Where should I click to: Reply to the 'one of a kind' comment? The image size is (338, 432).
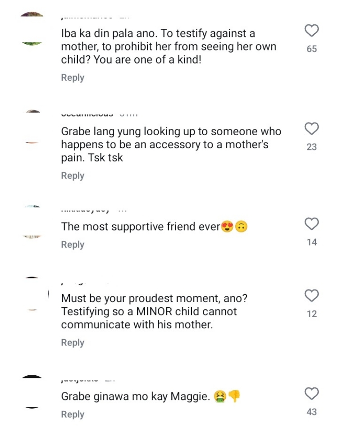coord(73,77)
